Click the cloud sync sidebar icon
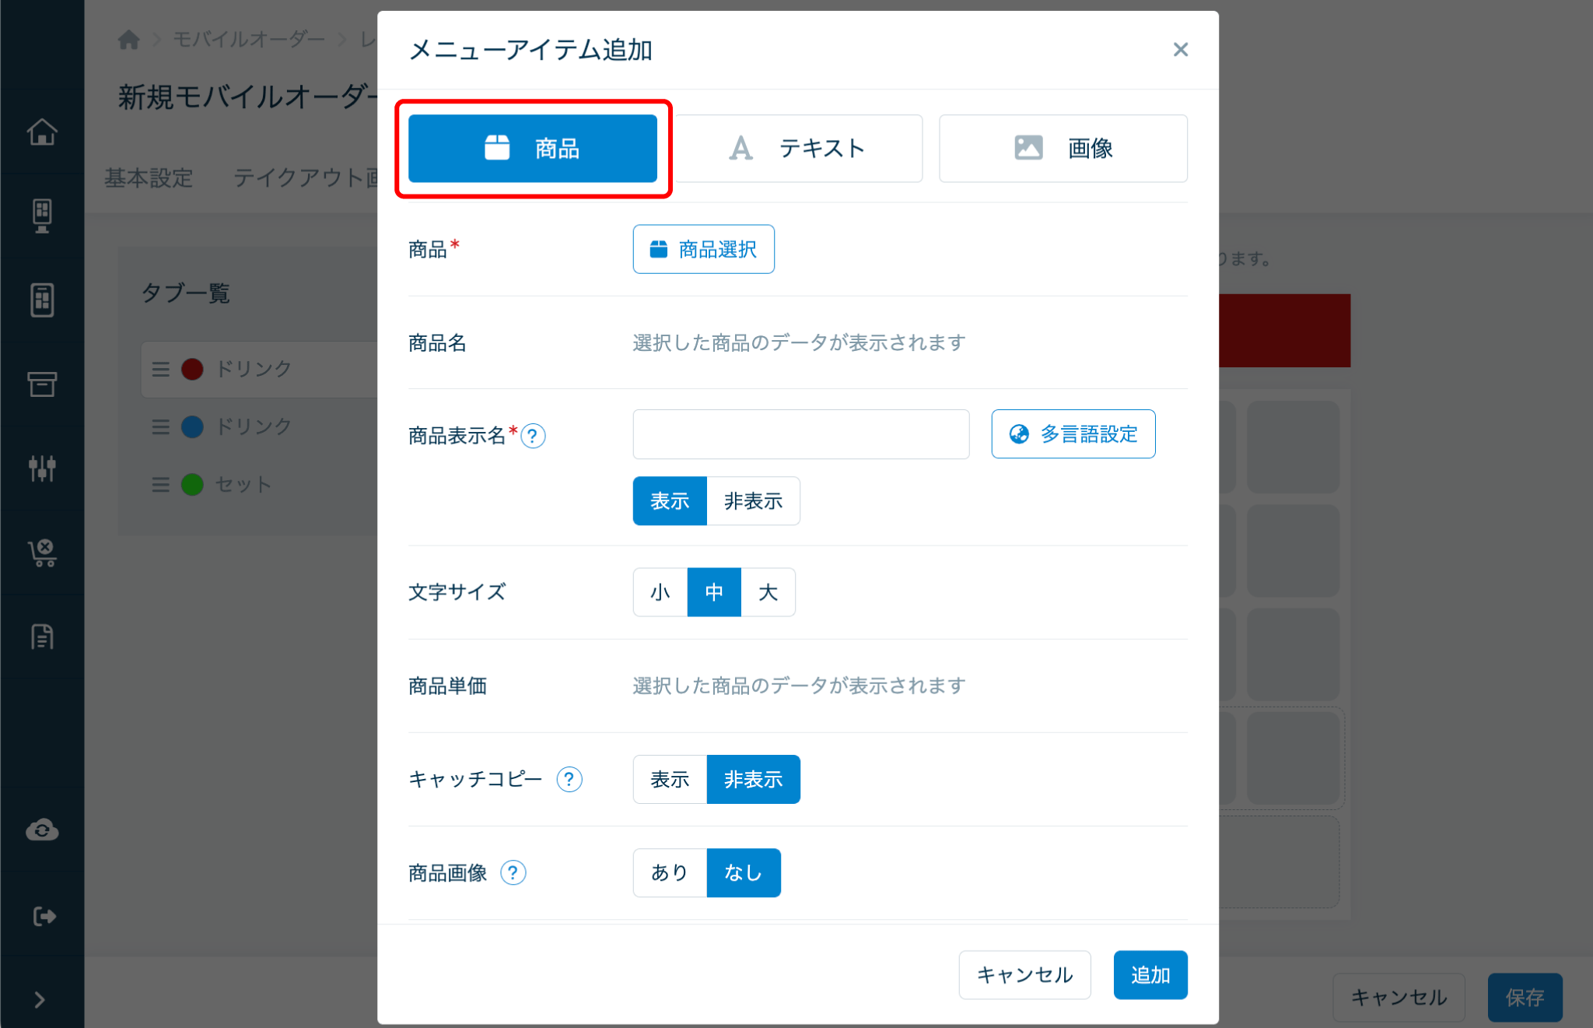This screenshot has height=1028, width=1593. coord(42,830)
